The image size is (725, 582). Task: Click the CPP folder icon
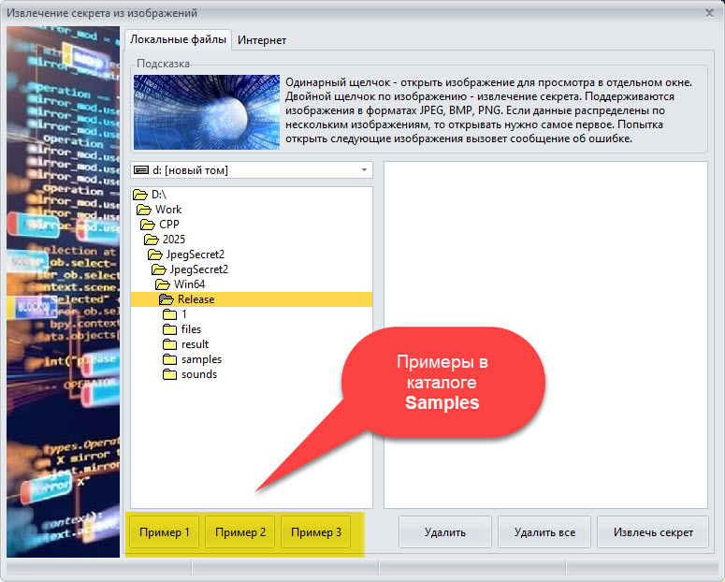coord(148,225)
